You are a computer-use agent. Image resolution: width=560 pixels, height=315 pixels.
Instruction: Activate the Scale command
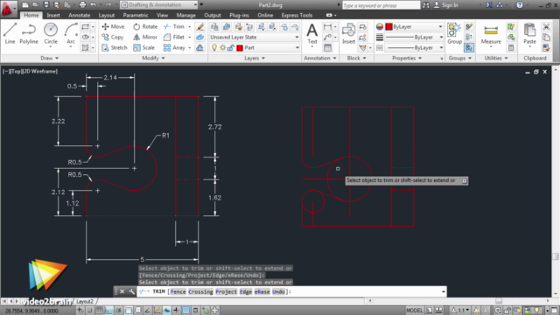click(143, 47)
